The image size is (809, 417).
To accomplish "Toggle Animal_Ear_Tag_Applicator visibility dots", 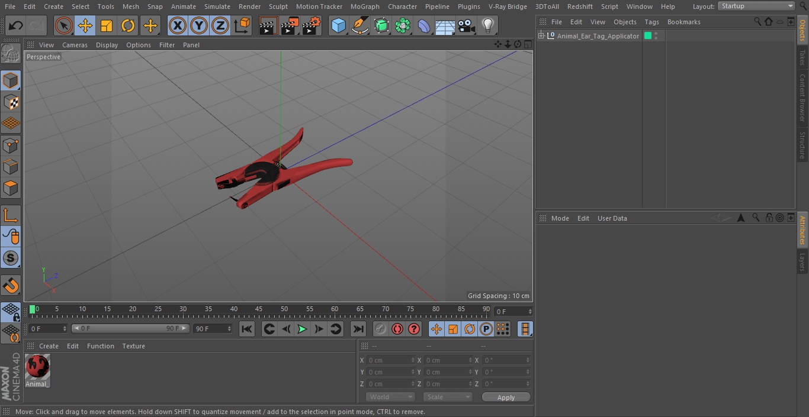I will click(x=656, y=36).
